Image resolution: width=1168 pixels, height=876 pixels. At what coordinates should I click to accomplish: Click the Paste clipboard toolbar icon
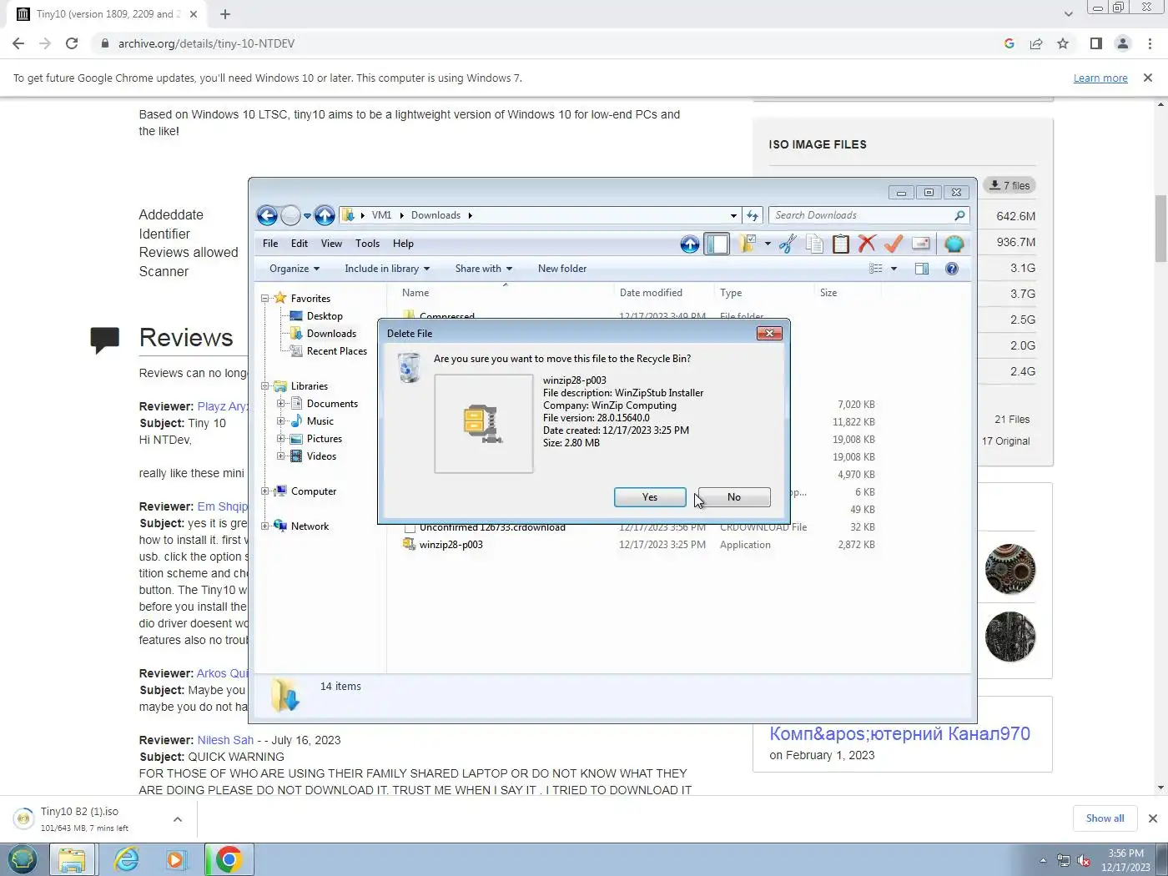pyautogui.click(x=841, y=244)
